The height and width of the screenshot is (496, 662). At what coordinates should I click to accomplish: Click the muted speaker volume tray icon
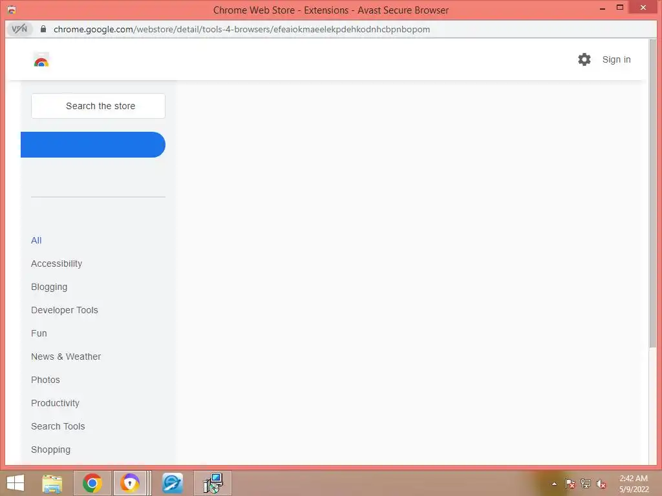click(x=601, y=484)
